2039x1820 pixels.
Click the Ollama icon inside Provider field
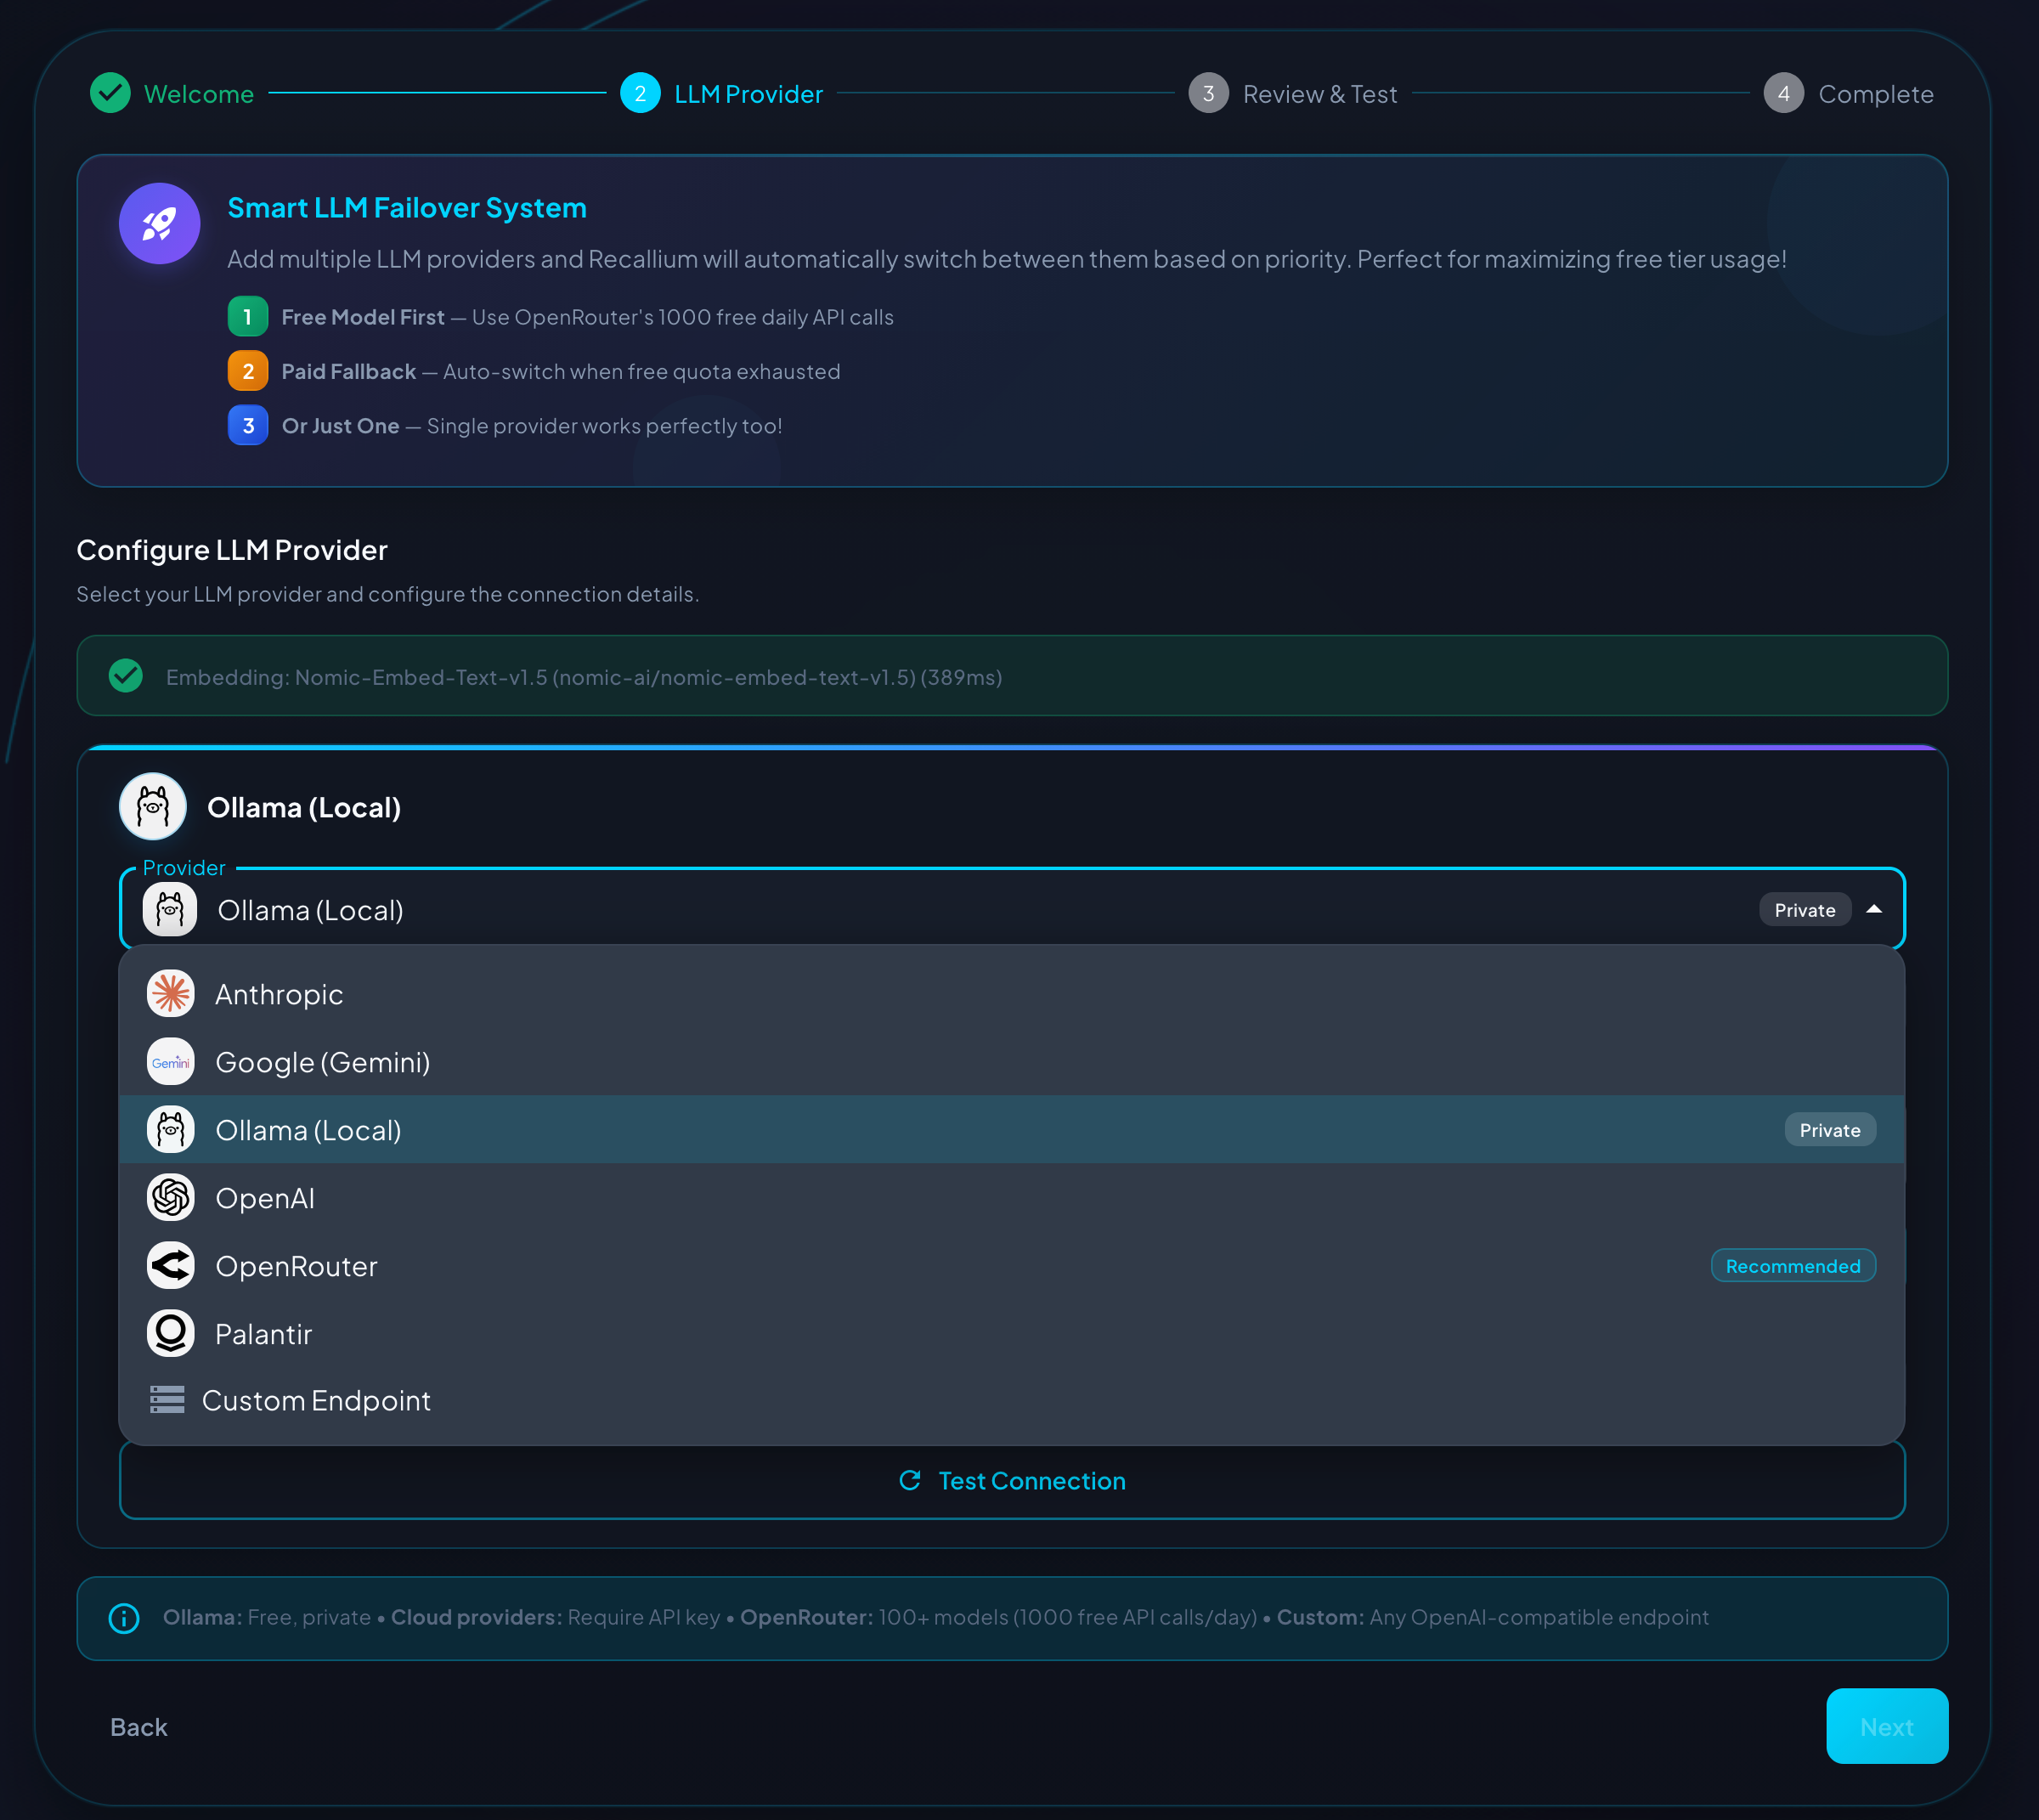pos(170,910)
